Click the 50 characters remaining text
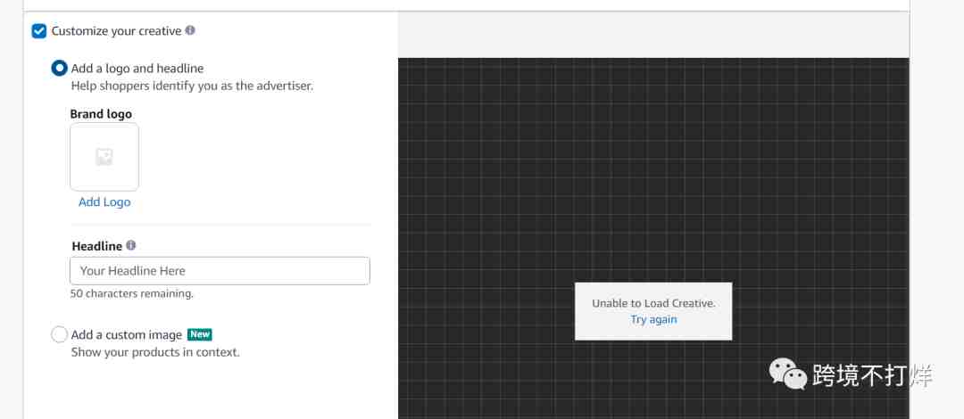This screenshot has height=419, width=964. (131, 293)
